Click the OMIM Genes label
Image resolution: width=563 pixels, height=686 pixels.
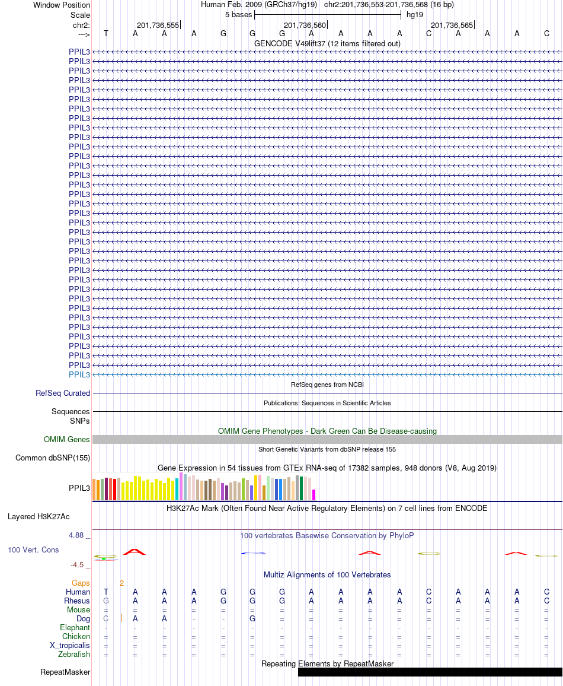[x=66, y=439]
